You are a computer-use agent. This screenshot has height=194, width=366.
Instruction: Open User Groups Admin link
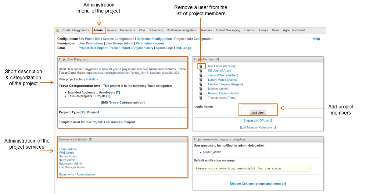tap(119, 43)
